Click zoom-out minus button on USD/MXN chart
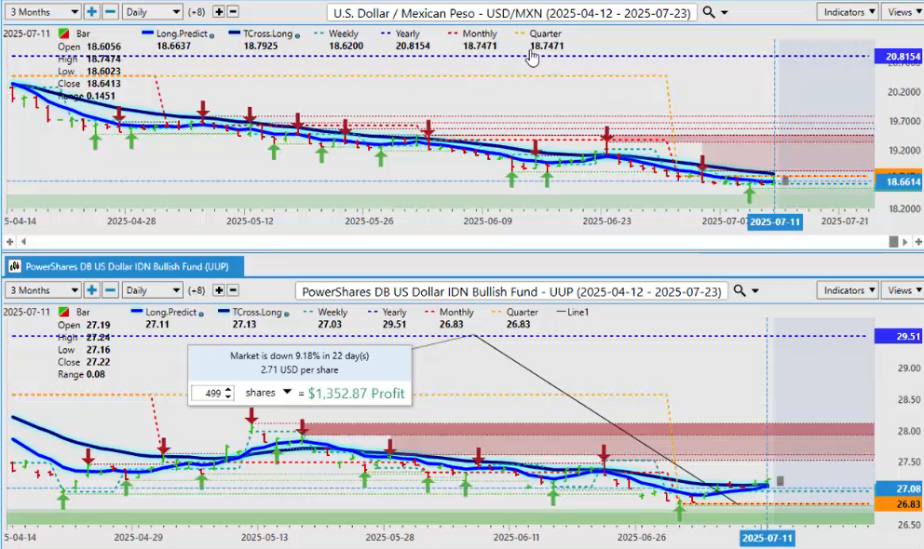This screenshot has width=924, height=549. 110,12
